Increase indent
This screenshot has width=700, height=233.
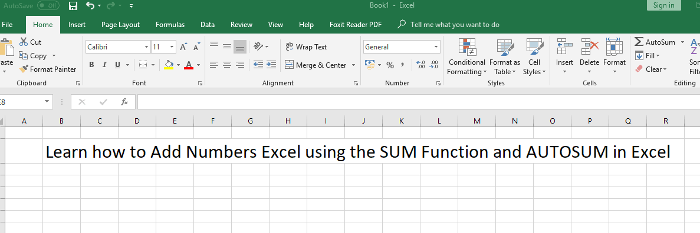coord(271,65)
